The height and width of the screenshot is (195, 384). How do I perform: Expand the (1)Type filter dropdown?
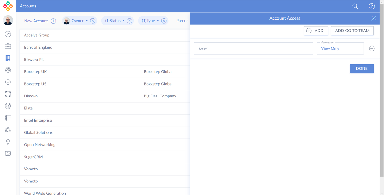[x=150, y=21]
